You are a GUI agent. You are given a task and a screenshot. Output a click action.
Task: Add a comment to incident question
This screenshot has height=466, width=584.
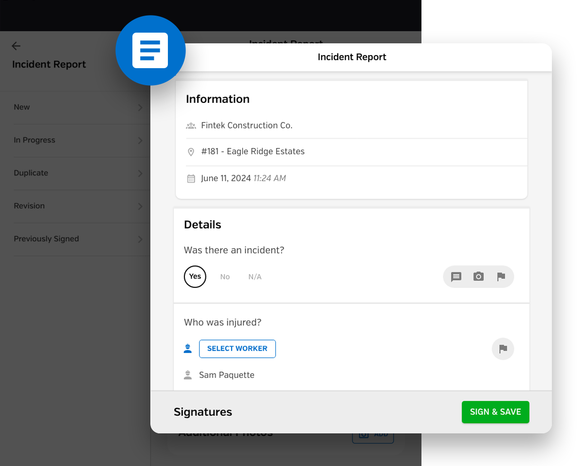(456, 277)
